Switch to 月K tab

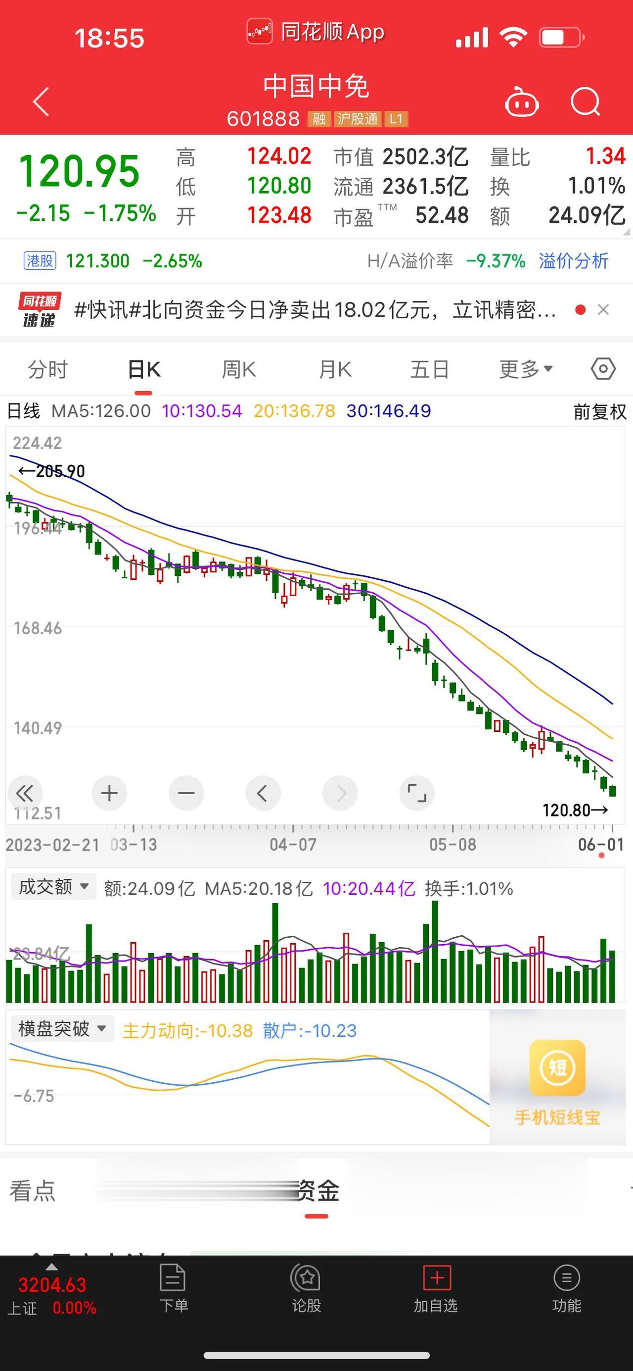(335, 369)
